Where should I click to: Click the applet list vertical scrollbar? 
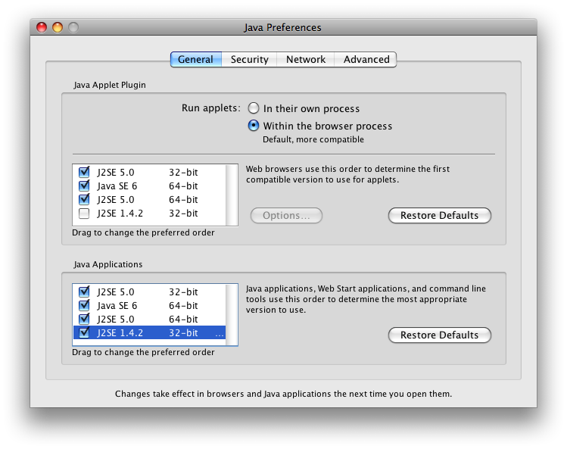coord(232,195)
